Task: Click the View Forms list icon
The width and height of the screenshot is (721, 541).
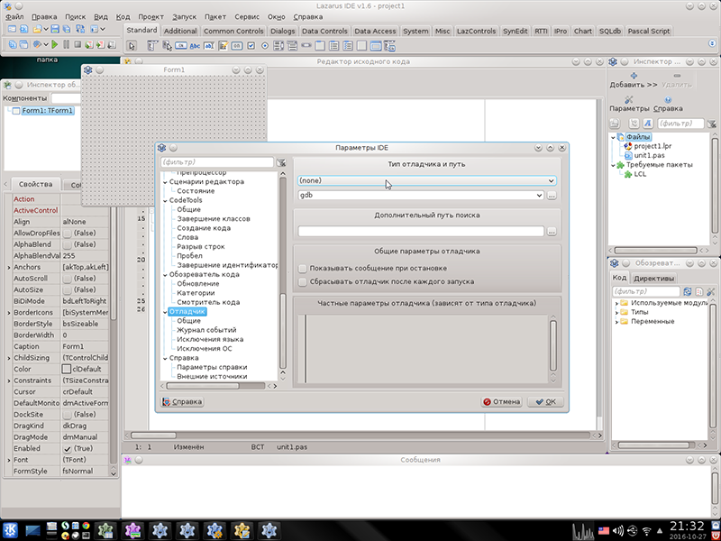Action: 23,44
